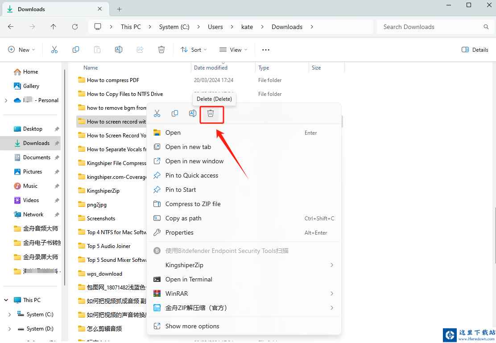The height and width of the screenshot is (343, 496).
Task: Open Gallery in the sidebar
Action: 31,86
